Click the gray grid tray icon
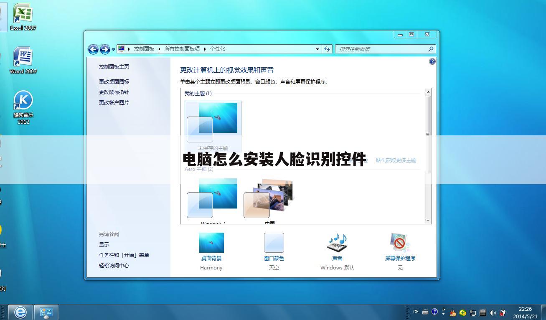The height and width of the screenshot is (320, 546). (483, 312)
